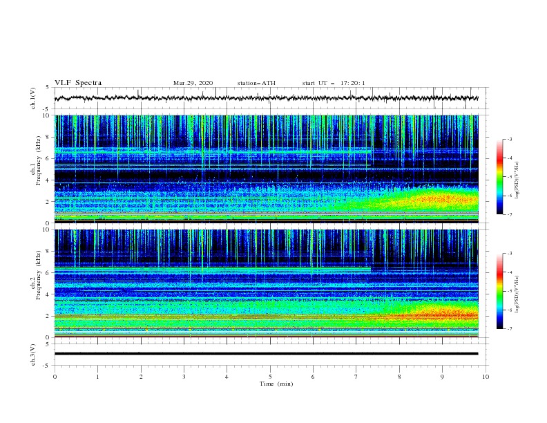This screenshot has width=547, height=423.
Task: Click time axis tick label "1" minute
Action: point(97,377)
